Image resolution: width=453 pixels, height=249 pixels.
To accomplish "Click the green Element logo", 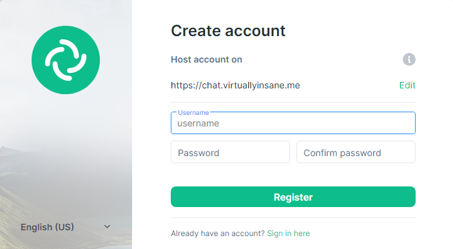I will coord(66,60).
